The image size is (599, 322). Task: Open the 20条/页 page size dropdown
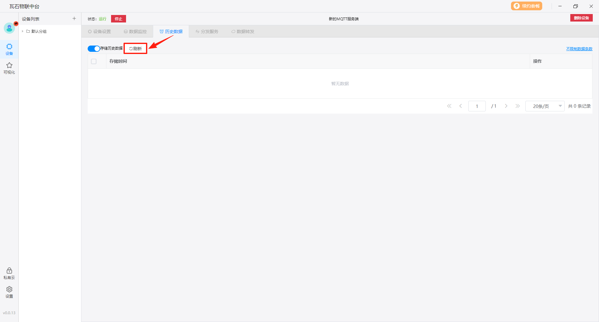coord(545,106)
